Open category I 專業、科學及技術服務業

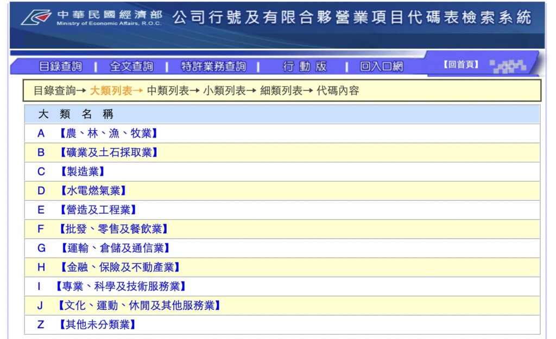[x=120, y=286]
